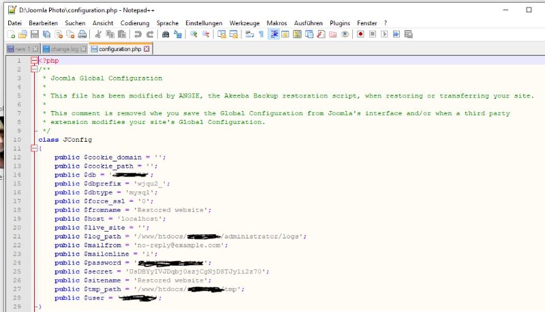Open the Werkzeuge menu
Image resolution: width=545 pixels, height=312 pixels.
coord(245,23)
